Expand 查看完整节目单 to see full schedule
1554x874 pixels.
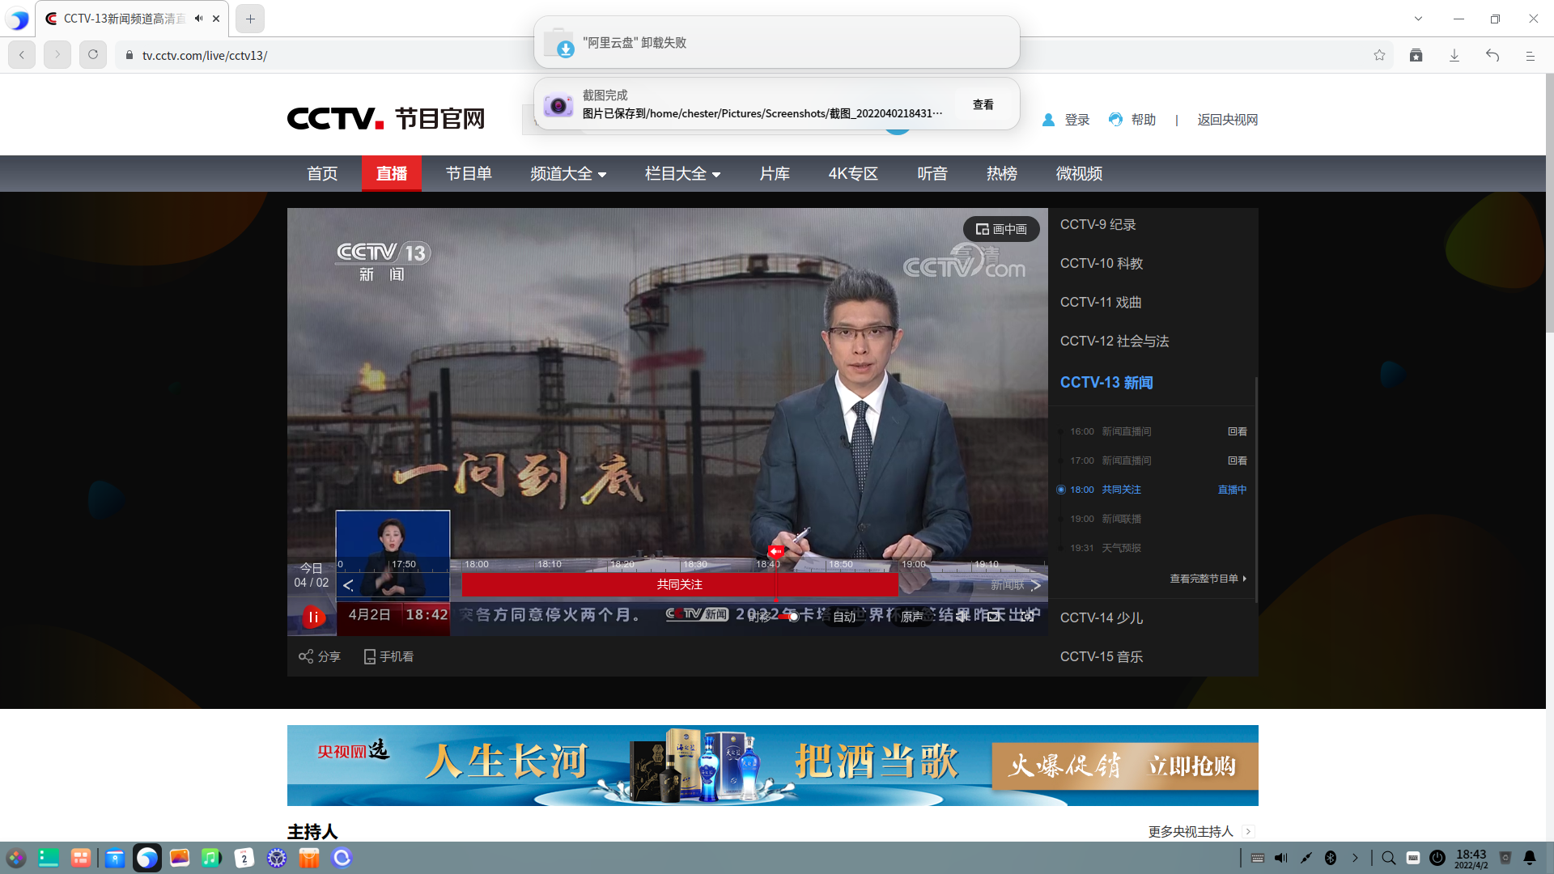(x=1205, y=579)
